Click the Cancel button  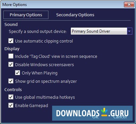coord(120,117)
